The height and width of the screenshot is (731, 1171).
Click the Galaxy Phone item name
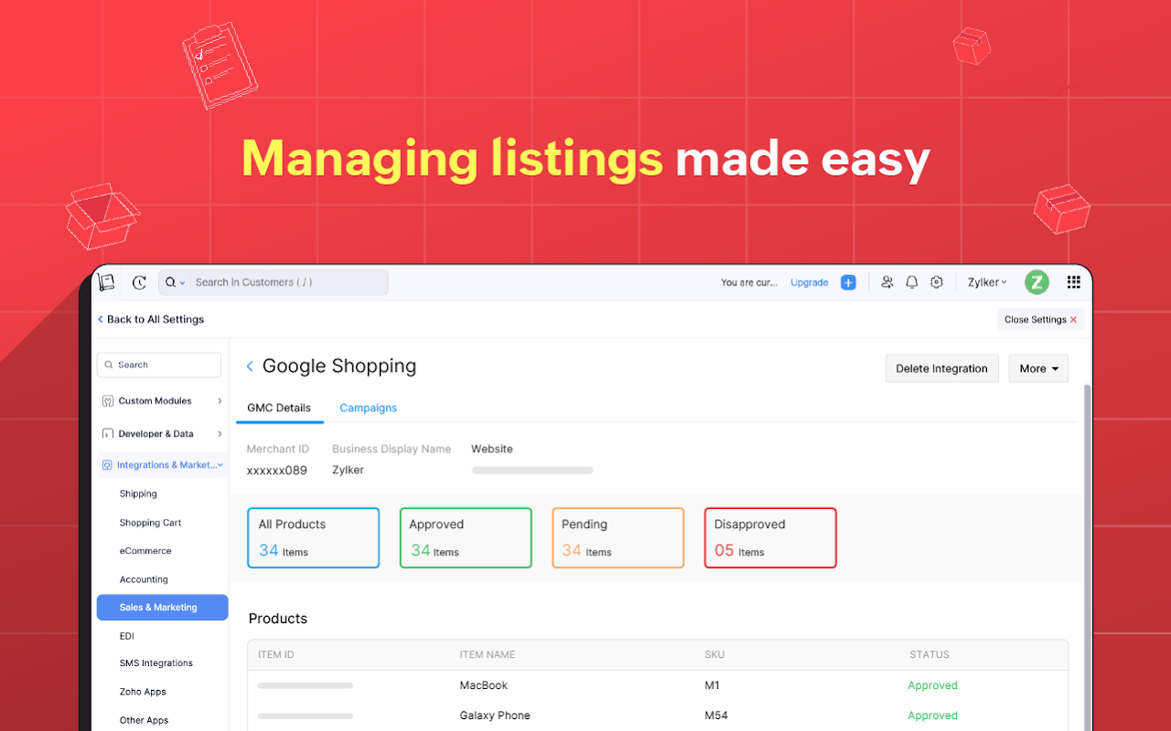pos(495,715)
